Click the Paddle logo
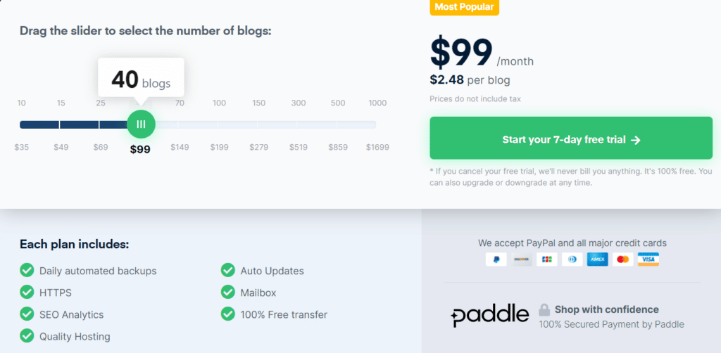Screen dimensions: 721x353 click(490, 316)
